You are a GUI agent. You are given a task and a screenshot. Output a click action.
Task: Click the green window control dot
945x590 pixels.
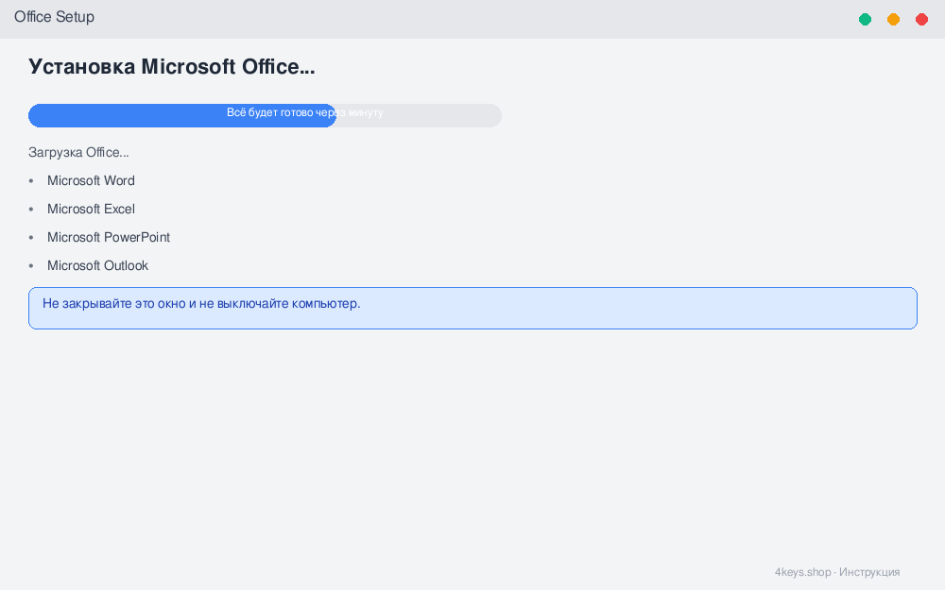865,19
